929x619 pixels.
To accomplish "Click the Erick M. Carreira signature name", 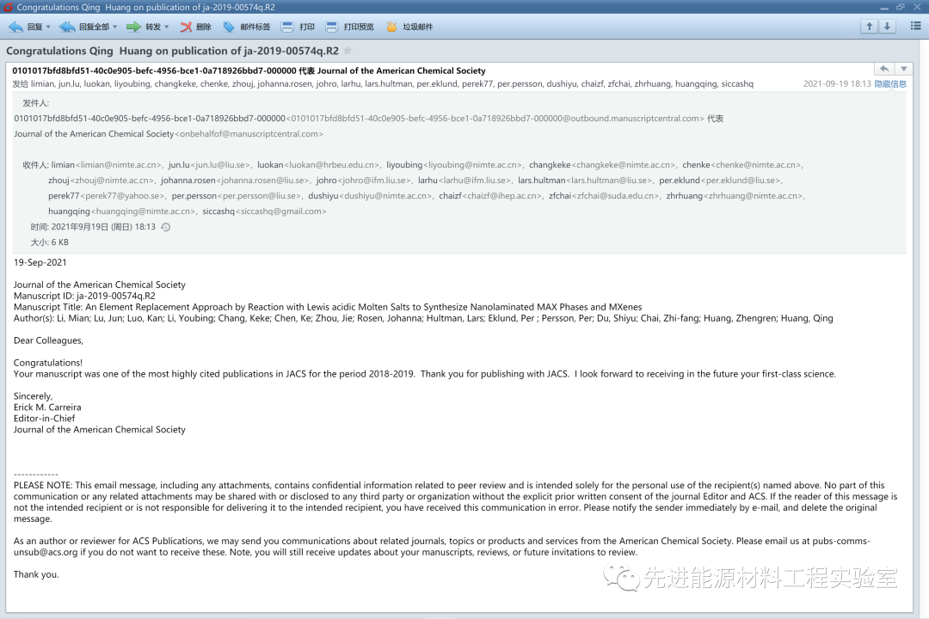I will pos(47,407).
